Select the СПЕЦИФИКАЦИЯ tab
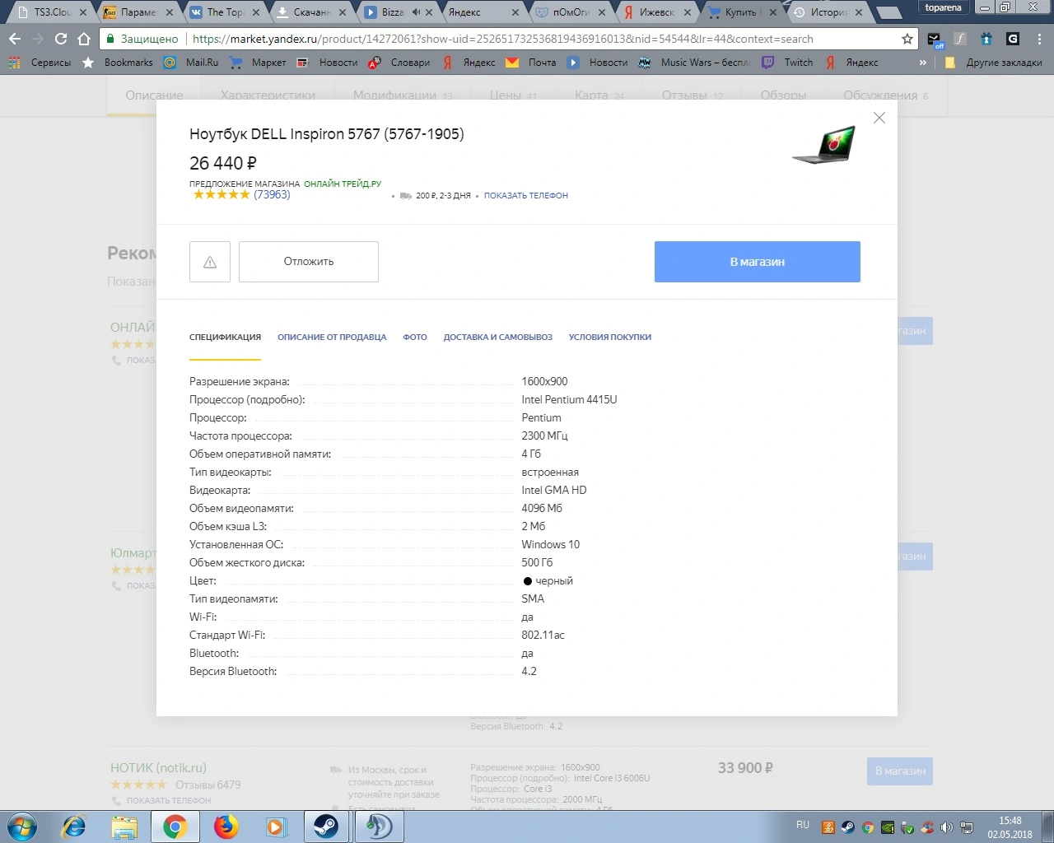The width and height of the screenshot is (1054, 843). (x=225, y=337)
